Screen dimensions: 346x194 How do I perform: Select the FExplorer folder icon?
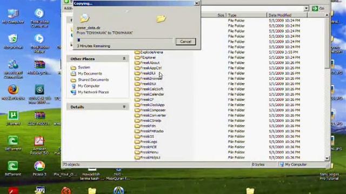[137, 58]
